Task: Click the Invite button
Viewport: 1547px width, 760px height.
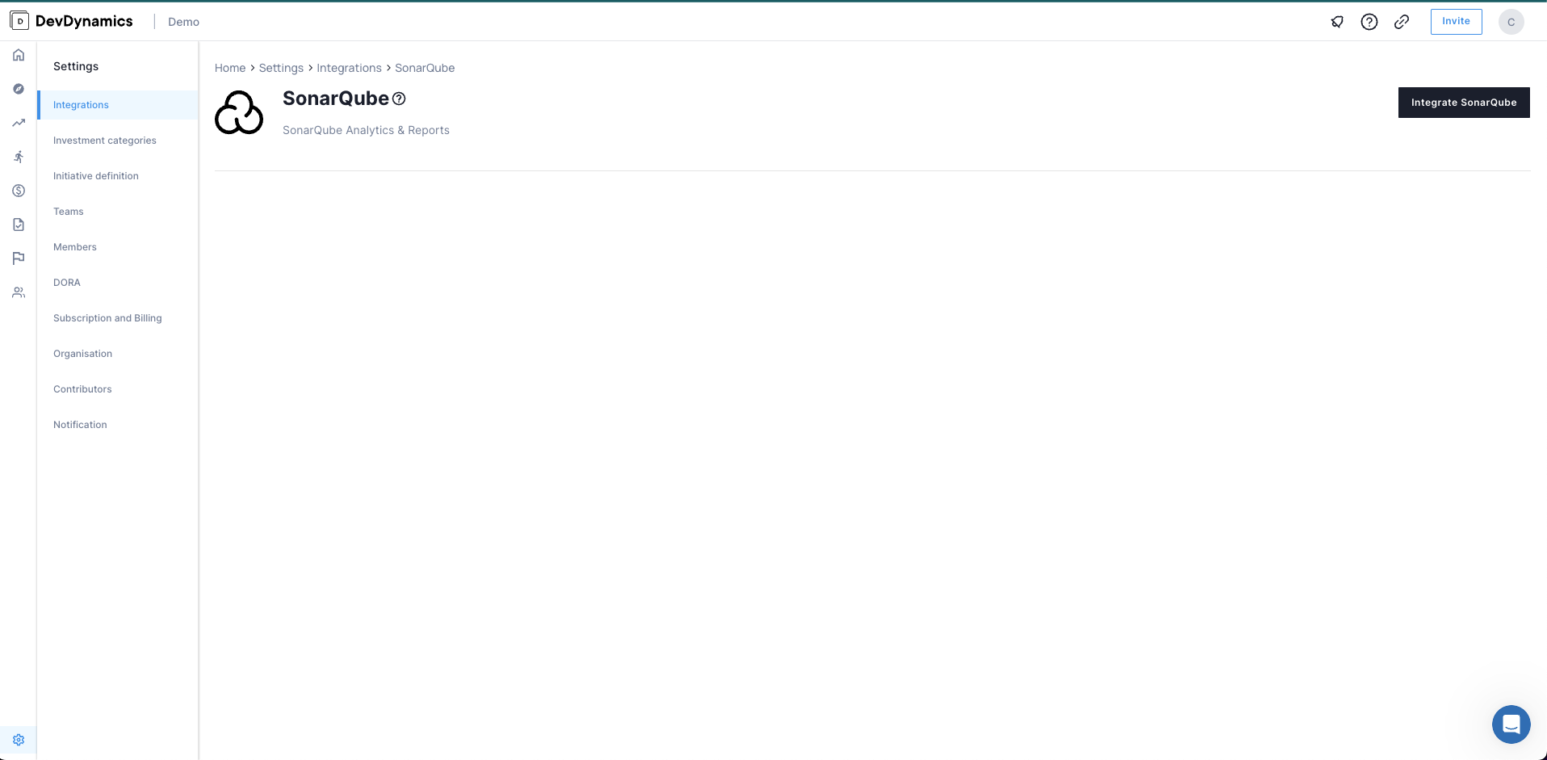Action: click(1456, 22)
